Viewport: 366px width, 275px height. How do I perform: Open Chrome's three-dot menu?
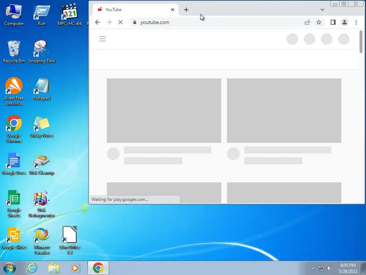pos(356,23)
